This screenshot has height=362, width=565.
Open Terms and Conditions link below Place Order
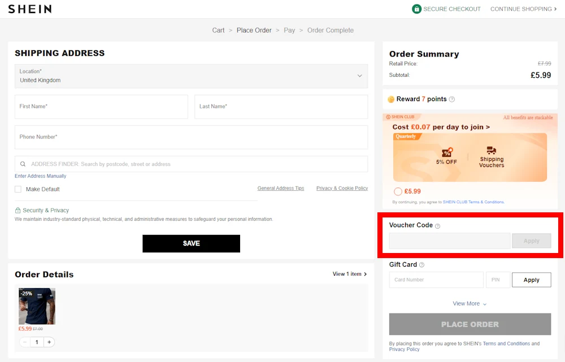[506, 344]
